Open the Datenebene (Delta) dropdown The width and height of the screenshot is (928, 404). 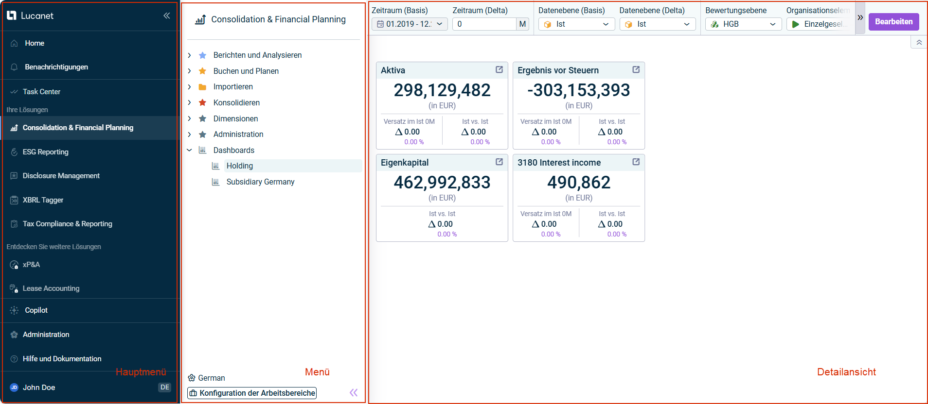tap(658, 24)
